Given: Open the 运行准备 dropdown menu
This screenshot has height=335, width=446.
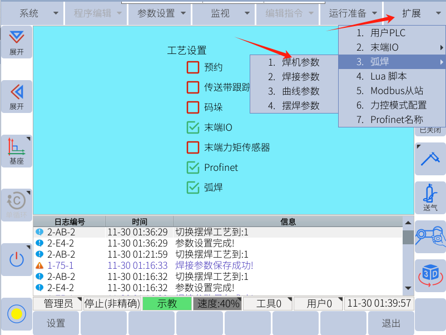Looking at the screenshot, I should coord(351,13).
